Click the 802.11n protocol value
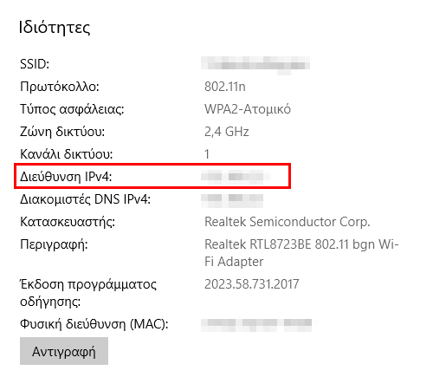The height and width of the screenshot is (390, 433). coord(225,87)
